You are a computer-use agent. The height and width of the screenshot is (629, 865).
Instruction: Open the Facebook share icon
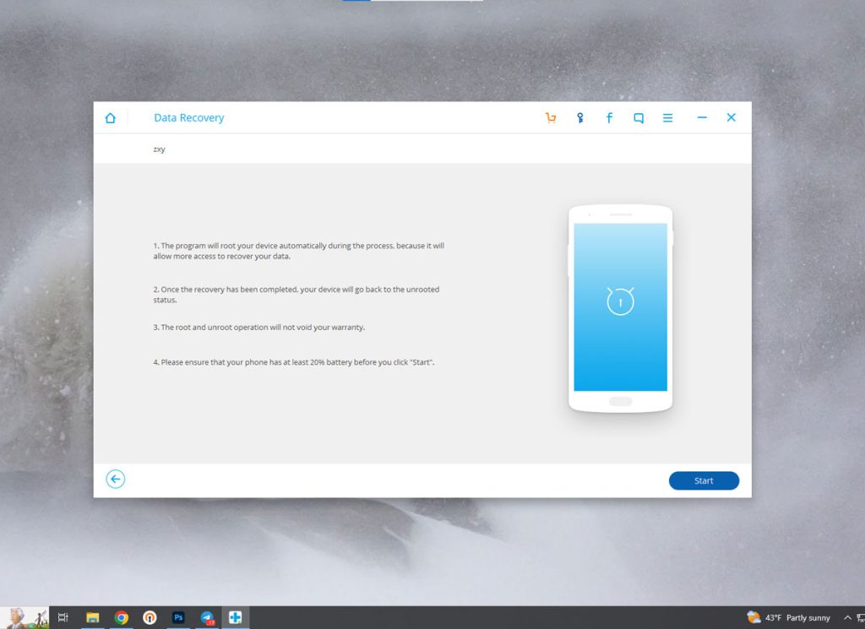pyautogui.click(x=609, y=118)
